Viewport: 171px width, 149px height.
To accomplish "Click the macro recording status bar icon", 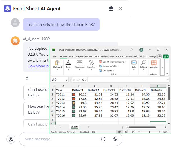I will tap(93, 132).
